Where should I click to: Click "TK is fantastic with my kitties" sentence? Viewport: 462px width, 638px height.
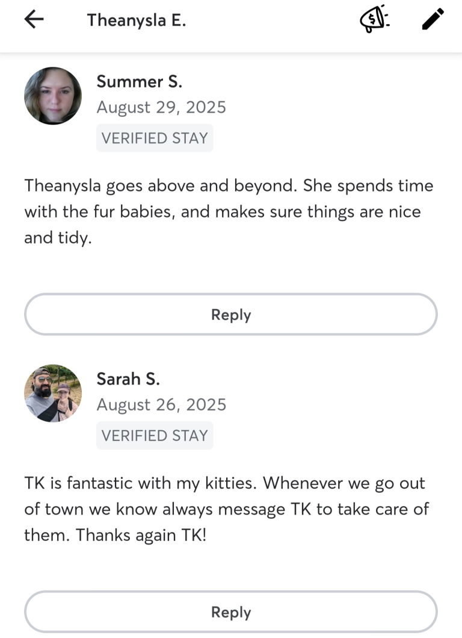click(141, 483)
